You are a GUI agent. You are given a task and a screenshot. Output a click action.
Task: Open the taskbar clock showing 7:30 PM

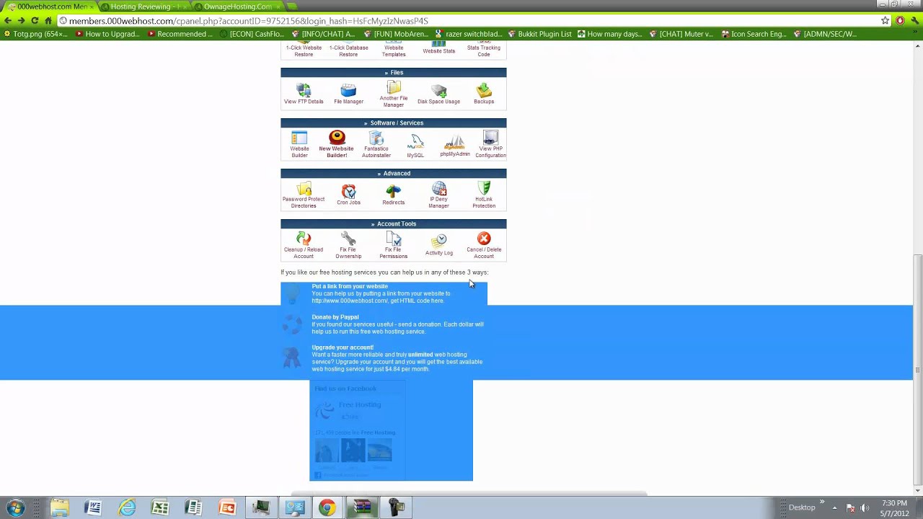point(894,507)
